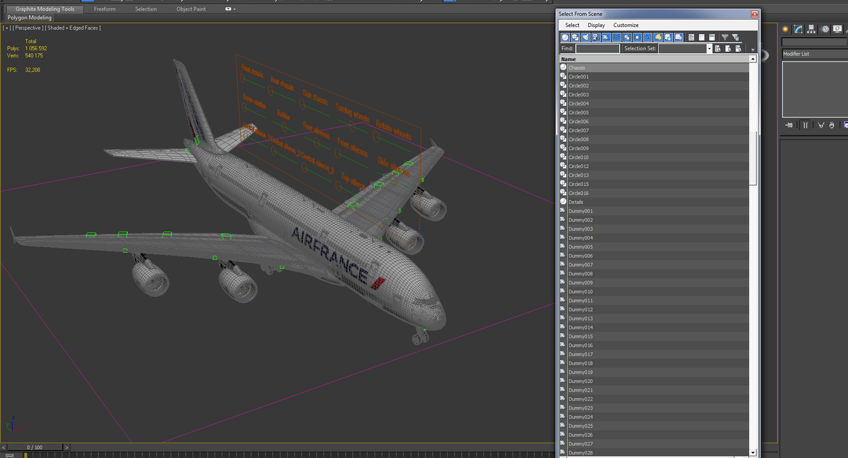Open the [+] viewport menu
This screenshot has height=458, width=848.
(x=7, y=27)
